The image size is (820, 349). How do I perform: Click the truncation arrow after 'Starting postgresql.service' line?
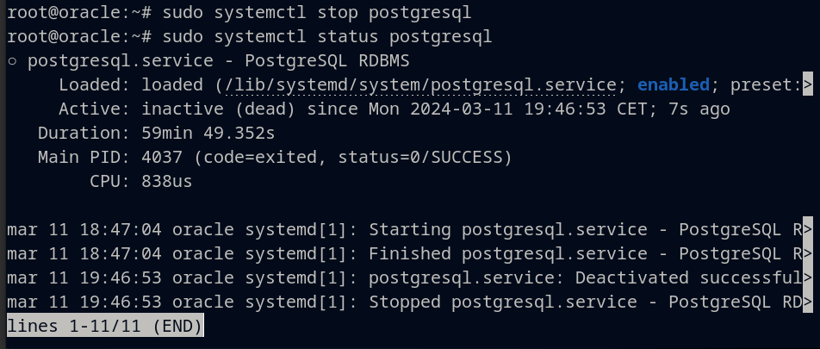[807, 229]
